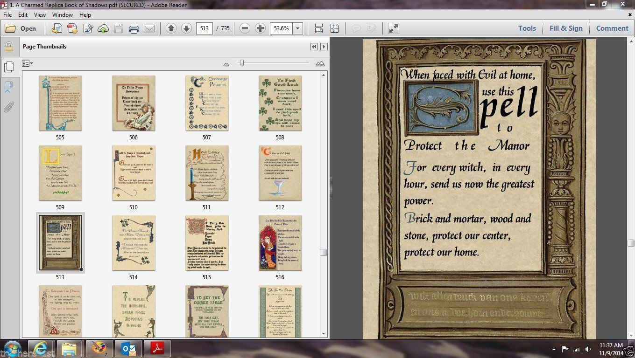Email the document using the envelope icon

point(149,28)
